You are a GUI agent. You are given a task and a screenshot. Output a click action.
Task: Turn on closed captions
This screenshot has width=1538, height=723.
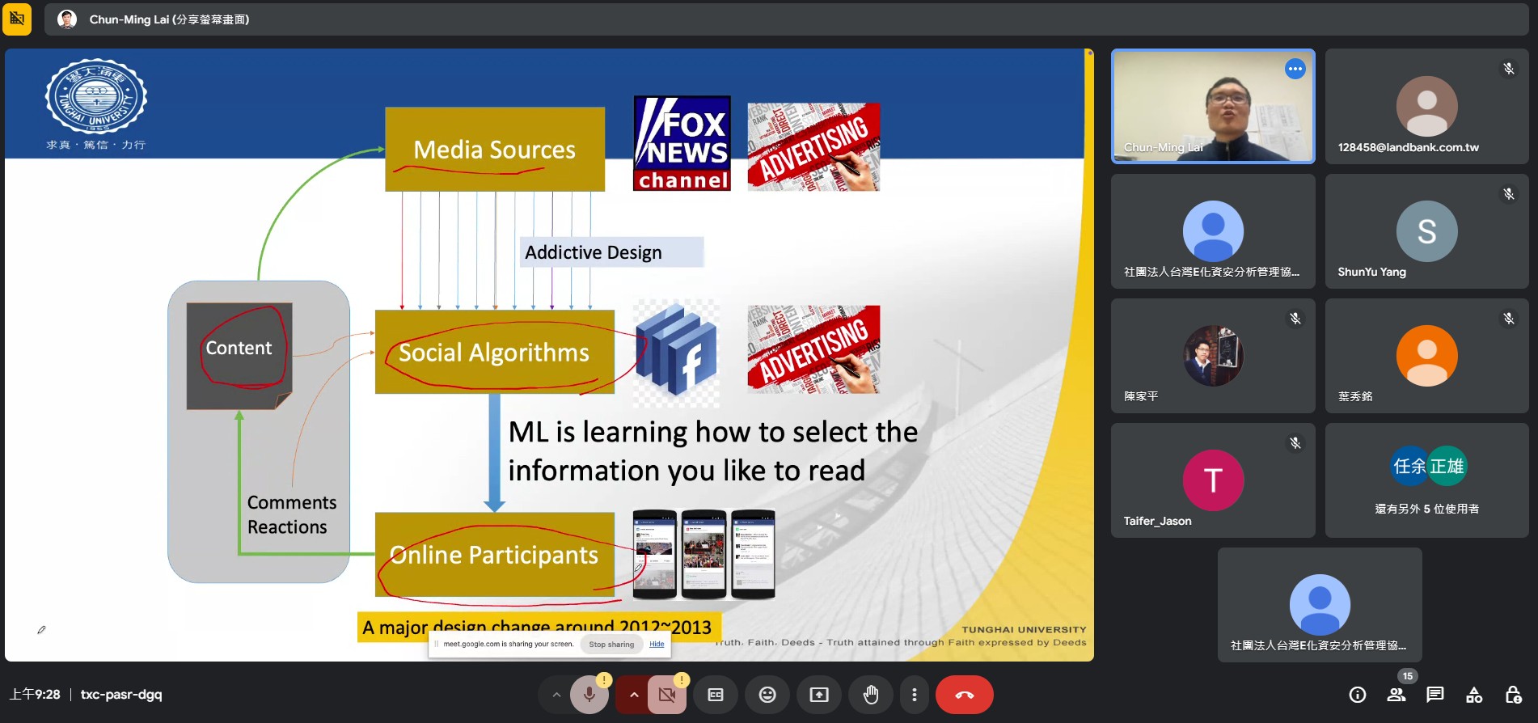tap(716, 695)
